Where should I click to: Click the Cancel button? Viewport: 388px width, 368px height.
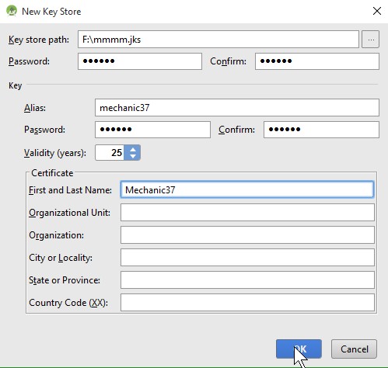click(x=354, y=349)
